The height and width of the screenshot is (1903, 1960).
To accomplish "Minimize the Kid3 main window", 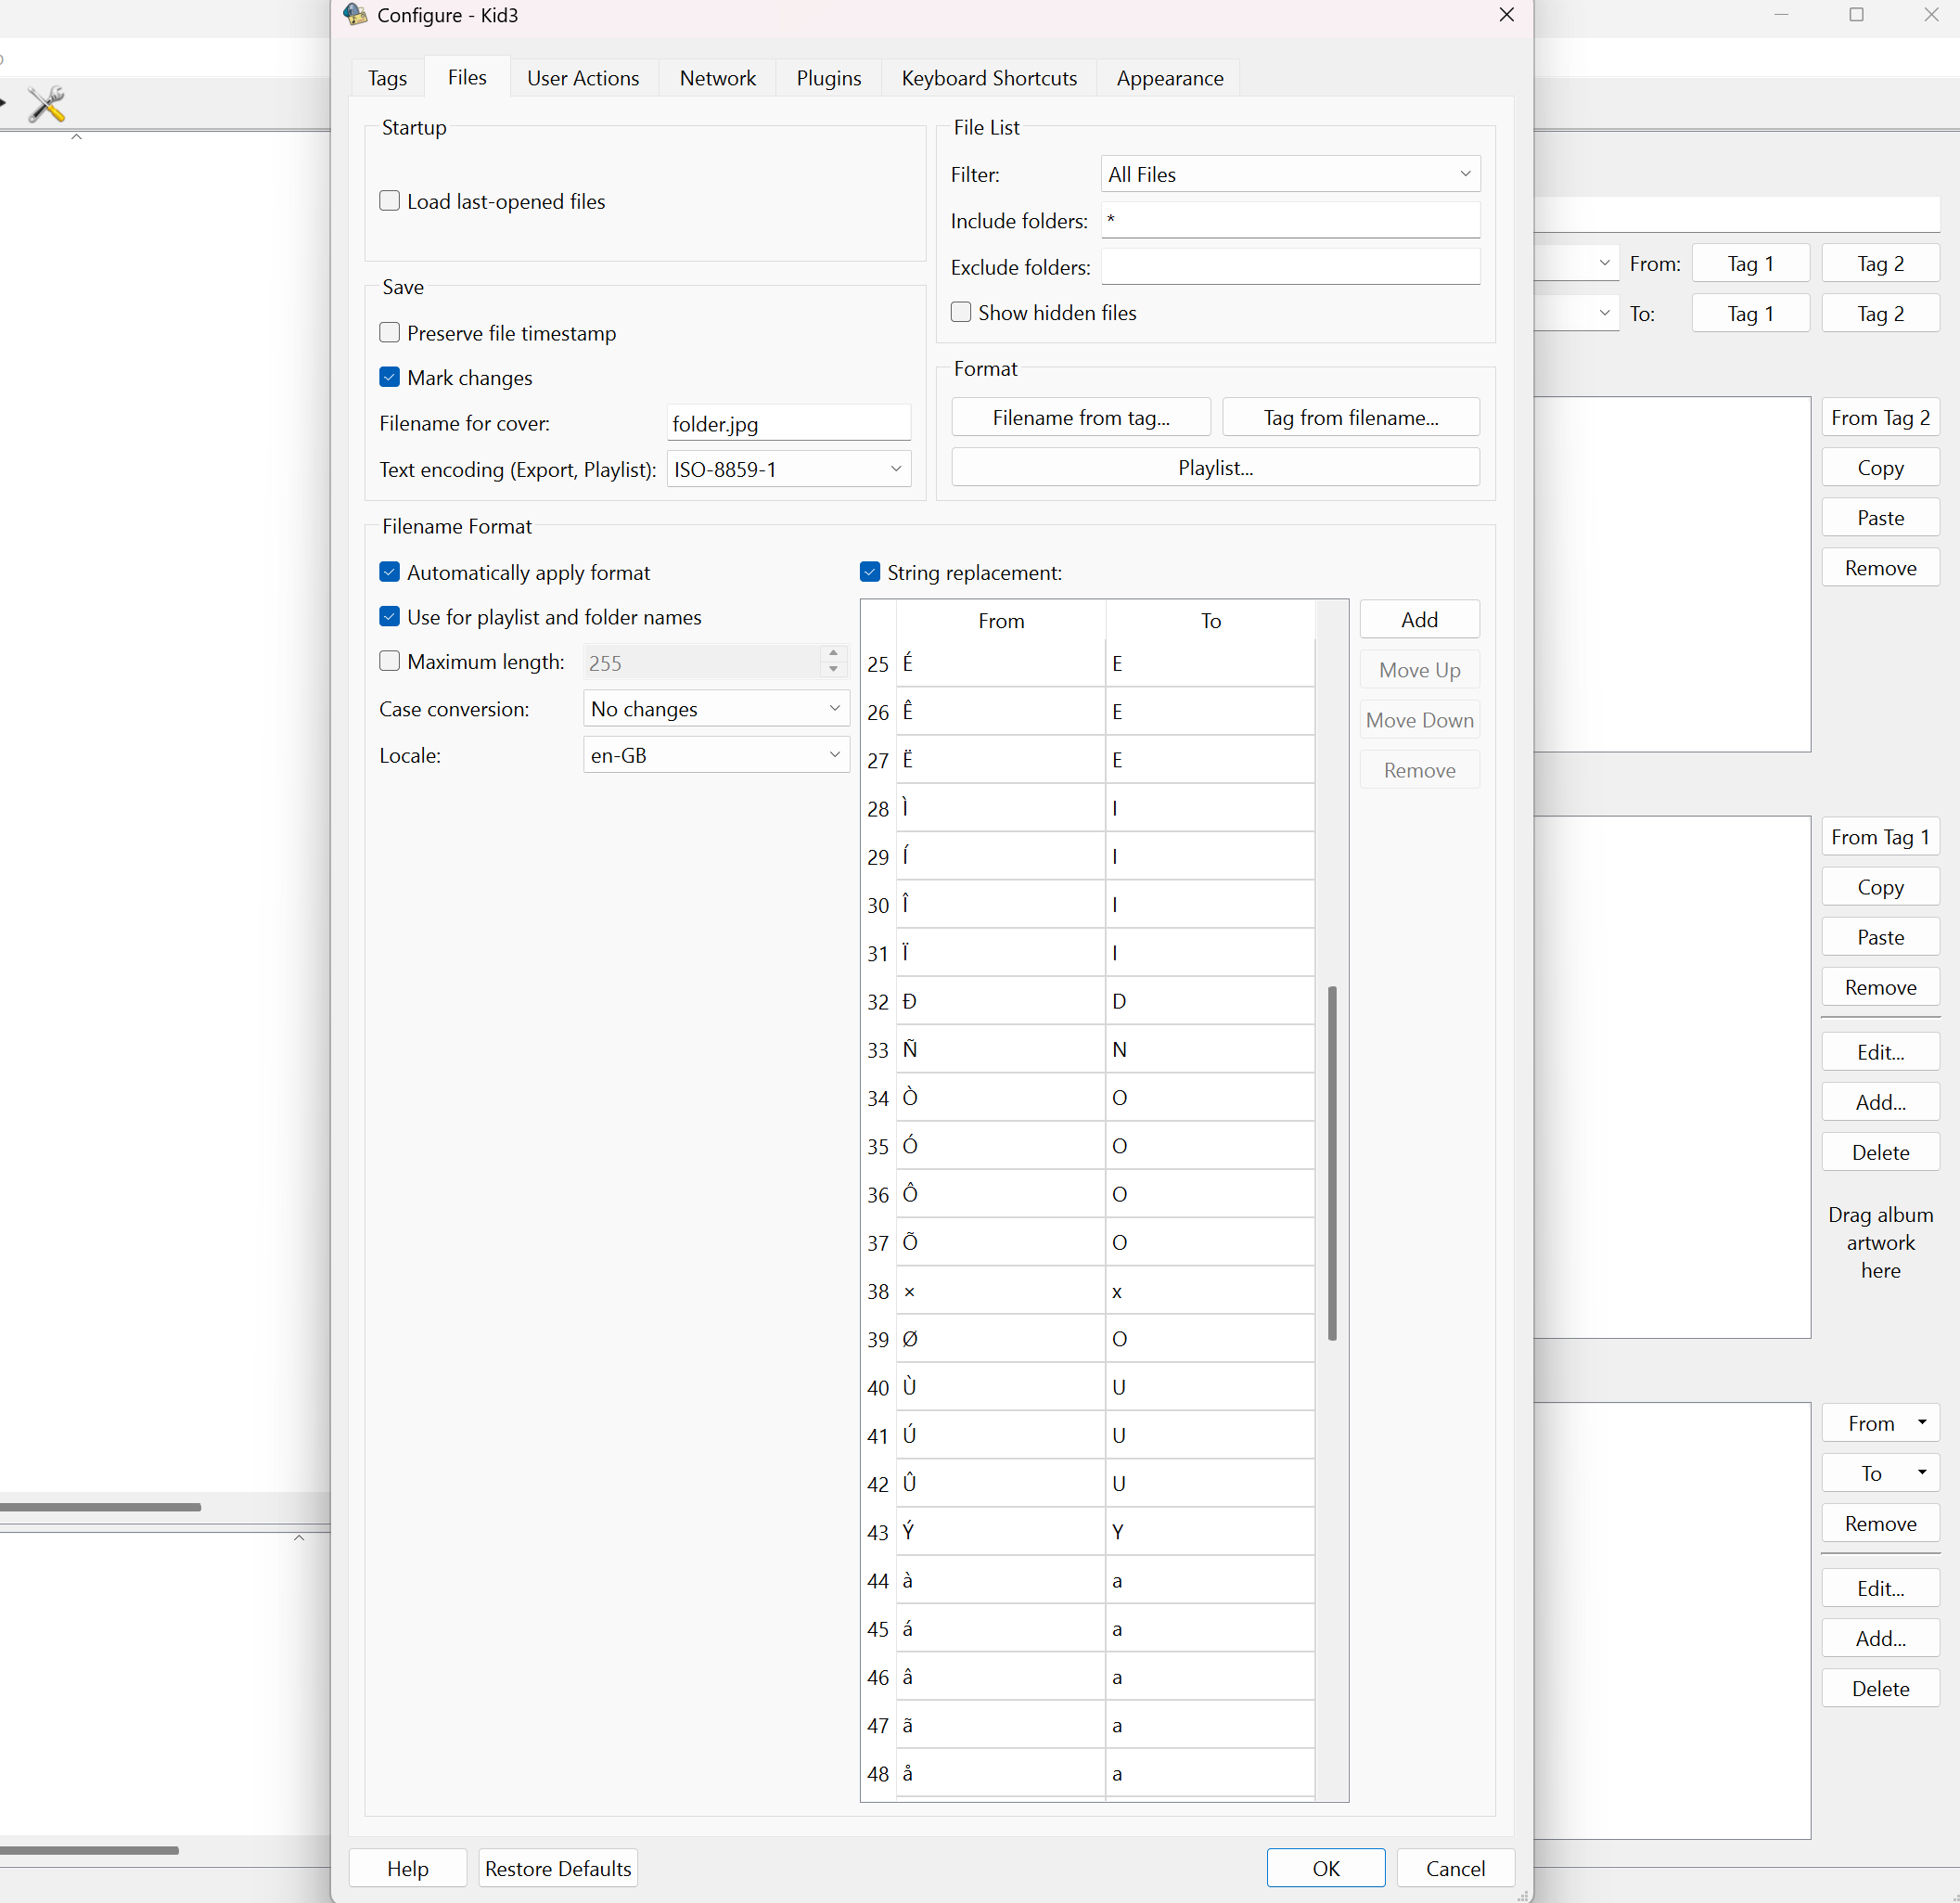I will pyautogui.click(x=1781, y=15).
